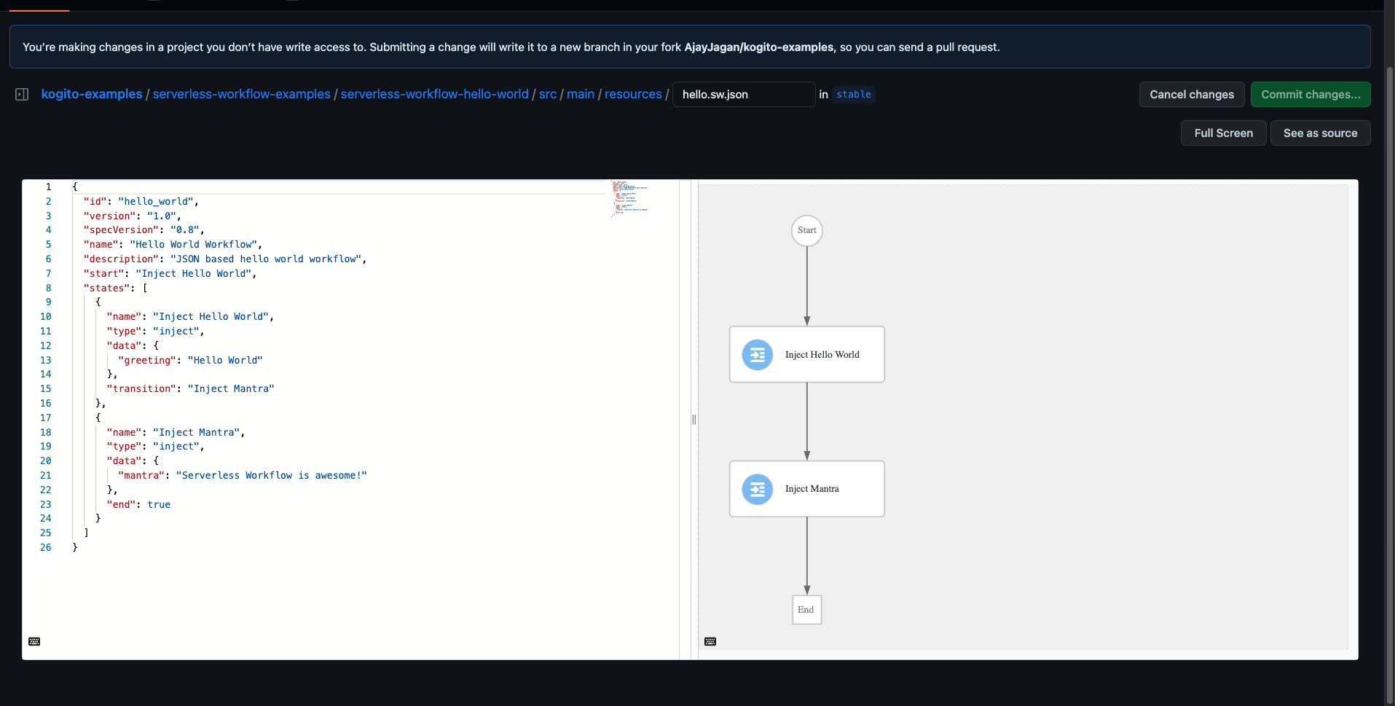Click the Inject Mantra state icon
1395x706 pixels.
[757, 489]
